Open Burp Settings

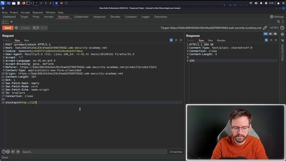pos(277,17)
